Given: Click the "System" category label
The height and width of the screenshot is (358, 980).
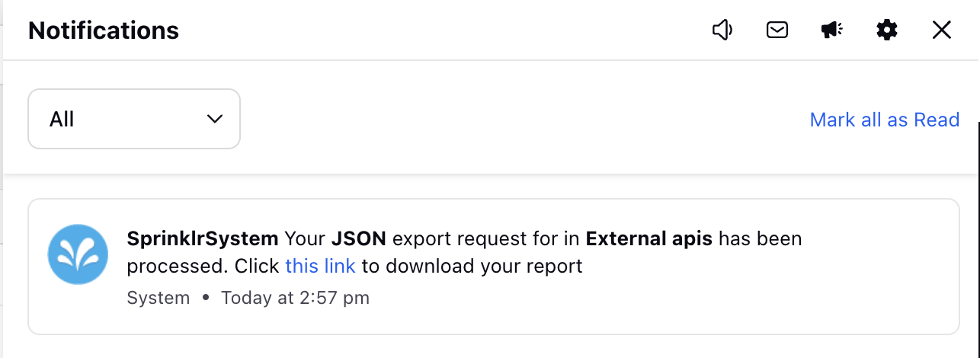Looking at the screenshot, I should point(159,298).
